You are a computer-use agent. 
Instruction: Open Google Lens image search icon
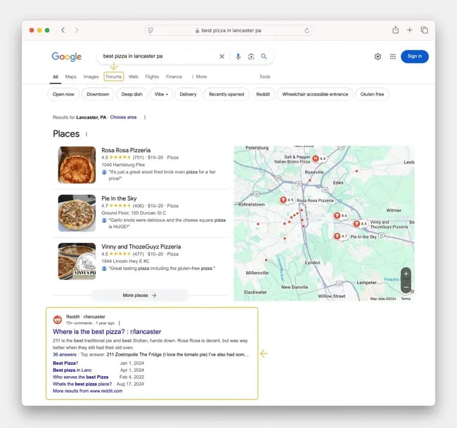pyautogui.click(x=251, y=56)
